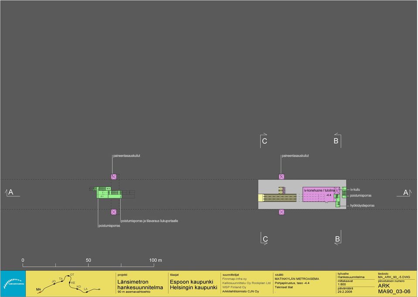Select the LA station on route map

click(x=87, y=292)
